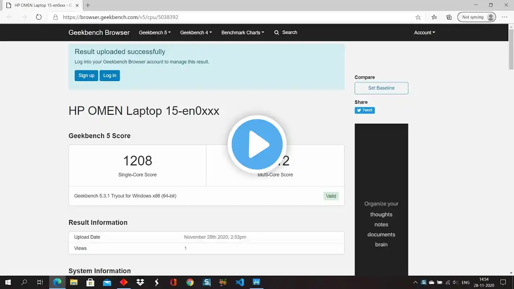Click the Multi-Core Score label
Viewport: 514px width, 289px height.
point(275,175)
